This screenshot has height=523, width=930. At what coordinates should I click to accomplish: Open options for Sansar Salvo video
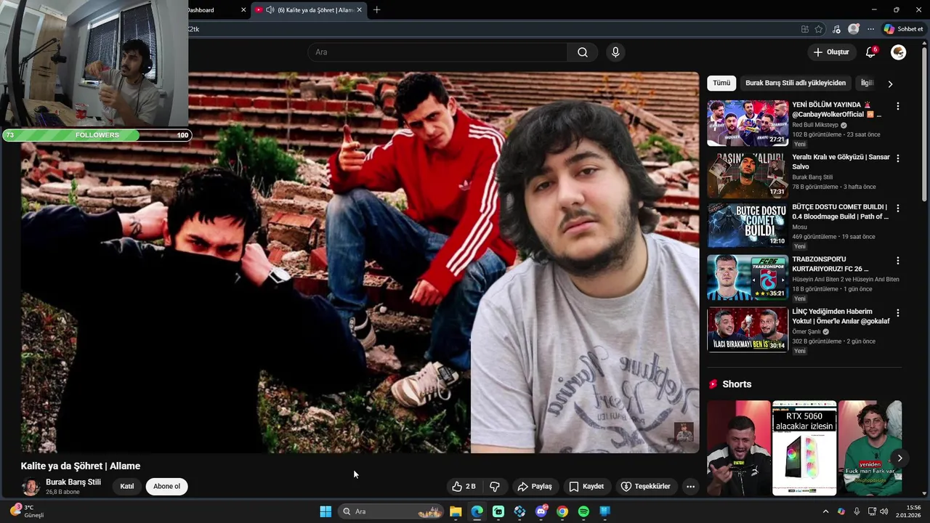tap(897, 158)
